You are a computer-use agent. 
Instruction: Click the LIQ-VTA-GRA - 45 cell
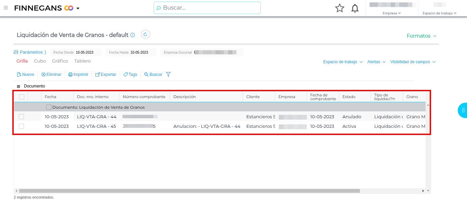click(96, 126)
